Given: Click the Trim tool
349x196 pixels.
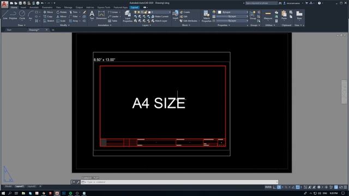Looking at the screenshot, I should [x=74, y=12].
